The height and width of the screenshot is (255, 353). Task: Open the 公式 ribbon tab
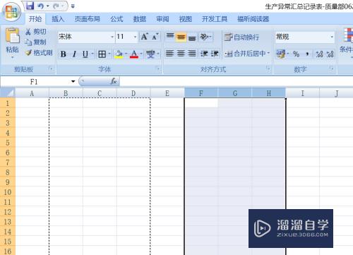pos(116,19)
